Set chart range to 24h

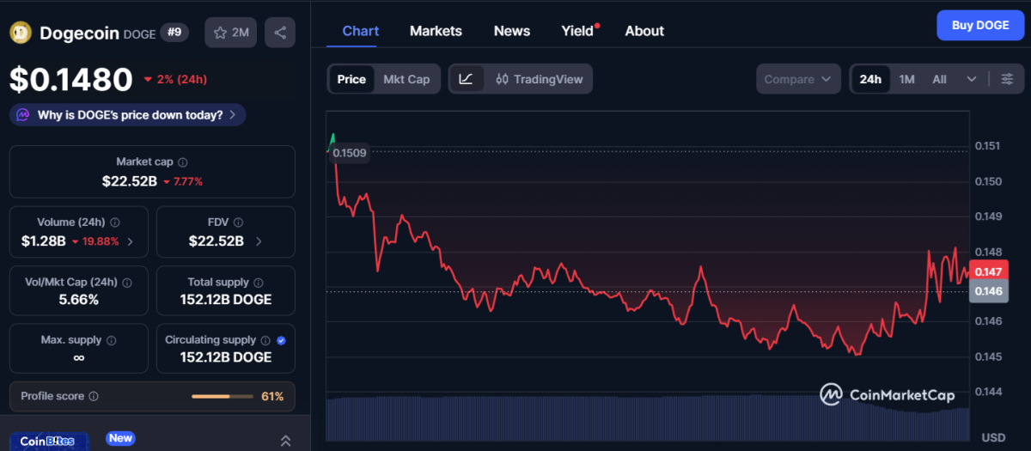coord(870,79)
